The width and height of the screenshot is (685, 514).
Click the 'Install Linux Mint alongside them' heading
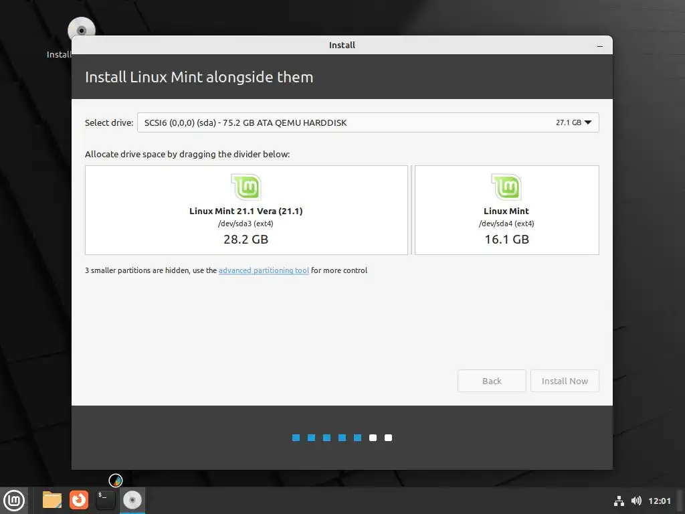[199, 78]
